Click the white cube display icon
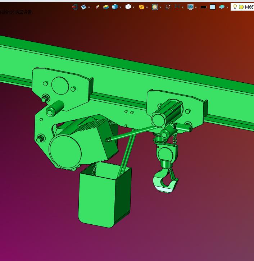 point(128,7)
